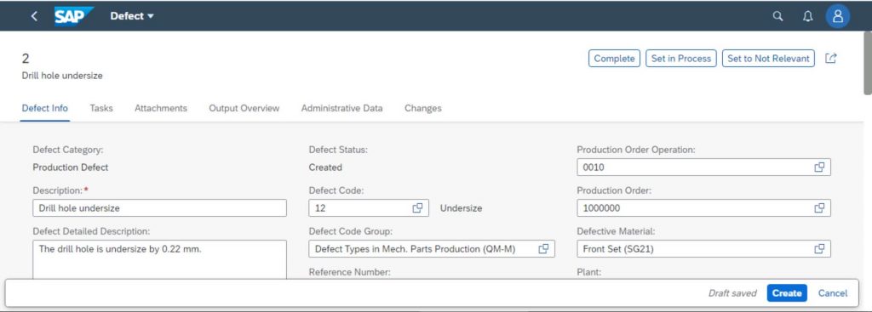Click the blue Create button
The width and height of the screenshot is (872, 312).
787,293
